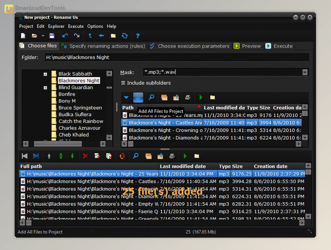The height and width of the screenshot is (250, 331).
Task: Open the Execute menu
Action: pos(76,26)
